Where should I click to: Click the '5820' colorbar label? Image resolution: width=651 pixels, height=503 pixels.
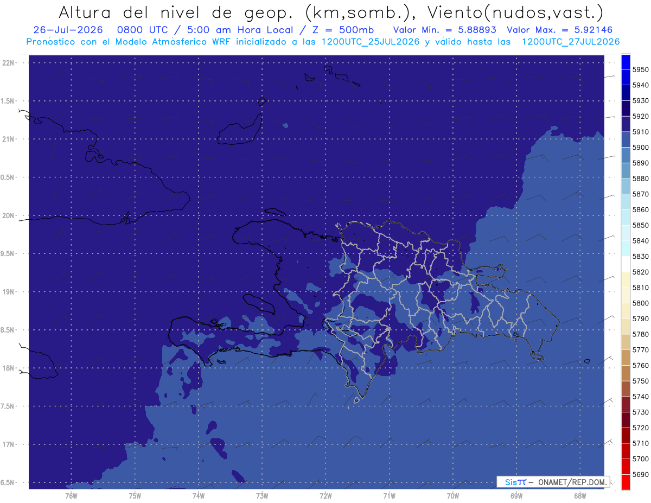640,272
